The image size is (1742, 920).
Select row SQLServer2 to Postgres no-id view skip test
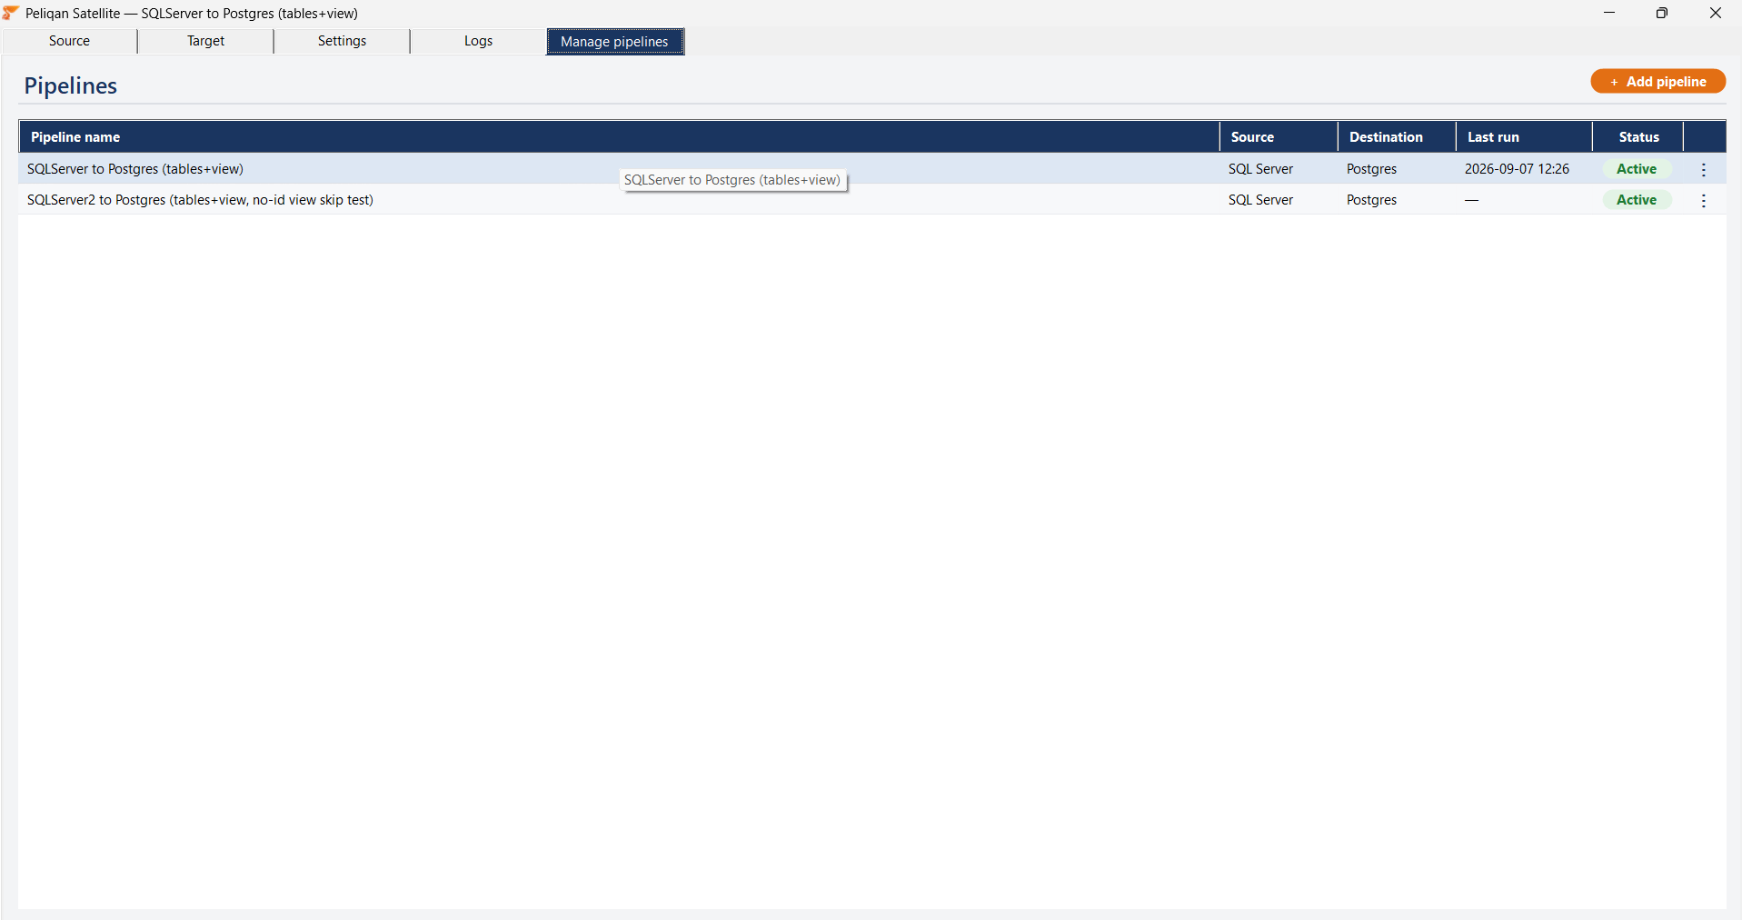click(x=872, y=200)
